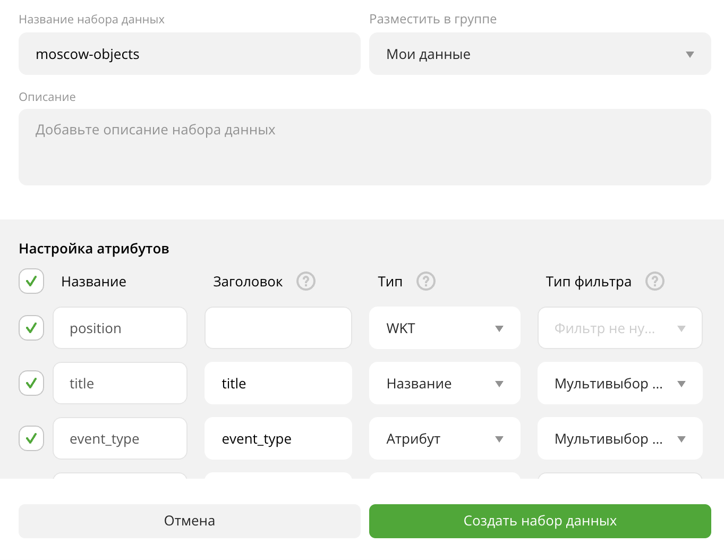This screenshot has height=560, width=724.
Task: Open the Мультивыбор filter dropdown for event_type
Action: tap(620, 438)
